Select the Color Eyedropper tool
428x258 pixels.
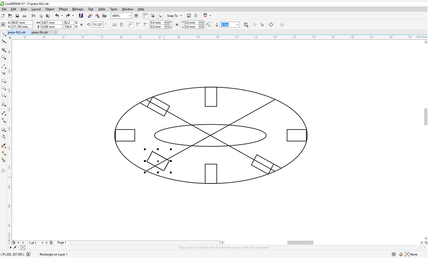tap(4, 146)
